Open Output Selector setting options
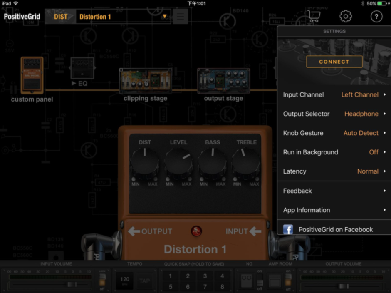This screenshot has width=391, height=293. click(x=334, y=114)
